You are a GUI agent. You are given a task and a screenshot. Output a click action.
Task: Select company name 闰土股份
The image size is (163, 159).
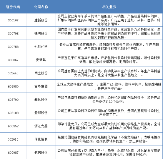[41, 73]
